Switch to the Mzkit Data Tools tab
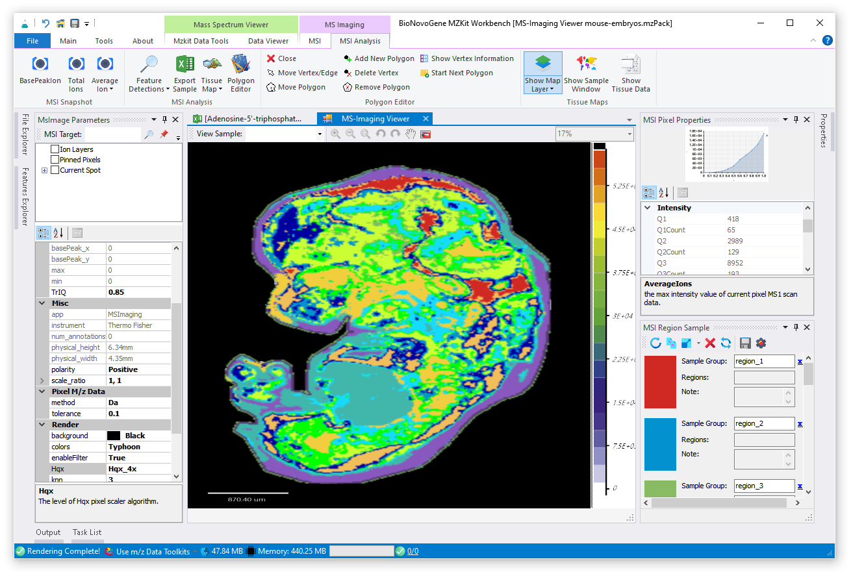 (201, 41)
